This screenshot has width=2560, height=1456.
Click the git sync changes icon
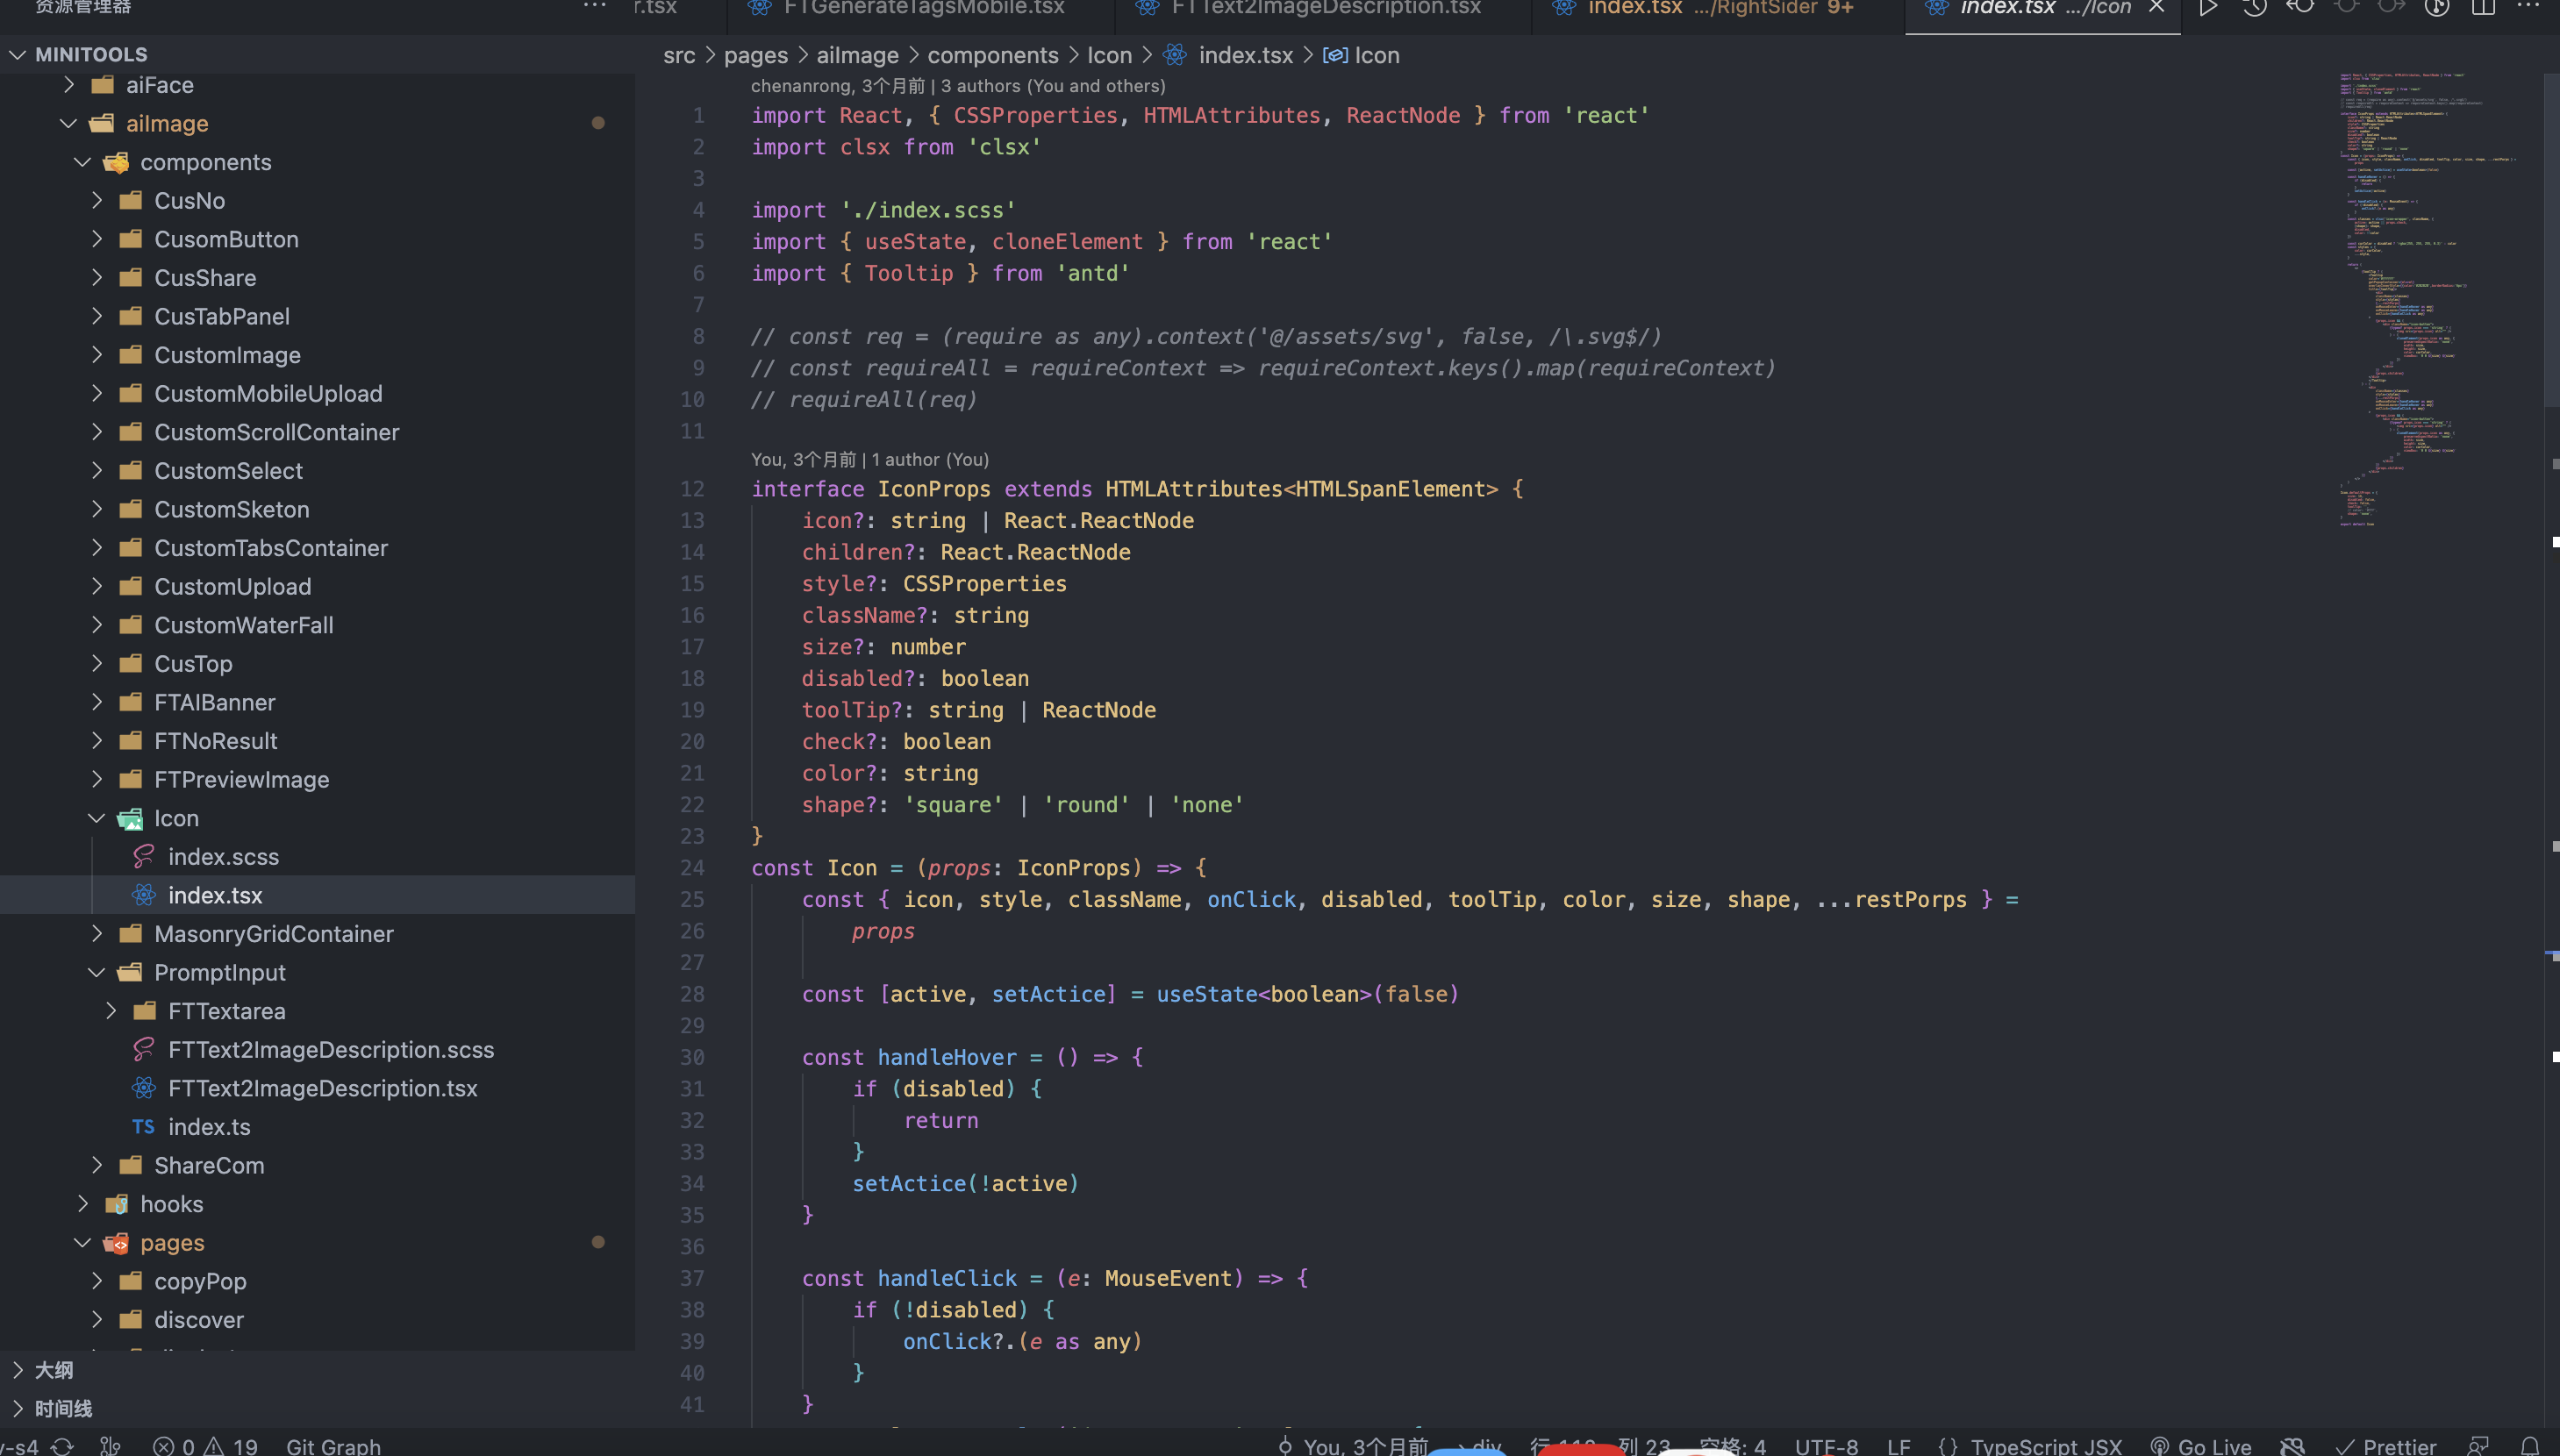point(62,1446)
